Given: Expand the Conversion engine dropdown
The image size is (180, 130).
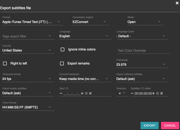Looking at the screenshot, I should [91, 22].
